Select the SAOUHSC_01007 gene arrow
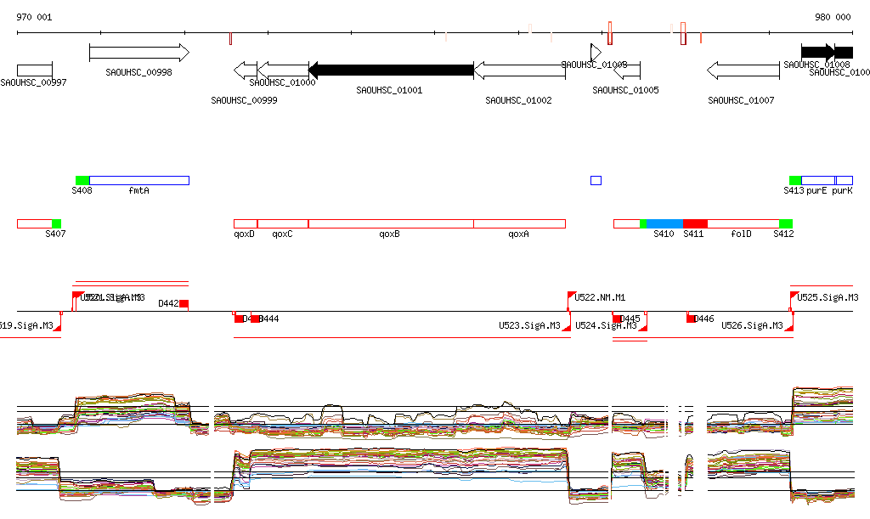This screenshot has height=519, width=870. (x=743, y=71)
